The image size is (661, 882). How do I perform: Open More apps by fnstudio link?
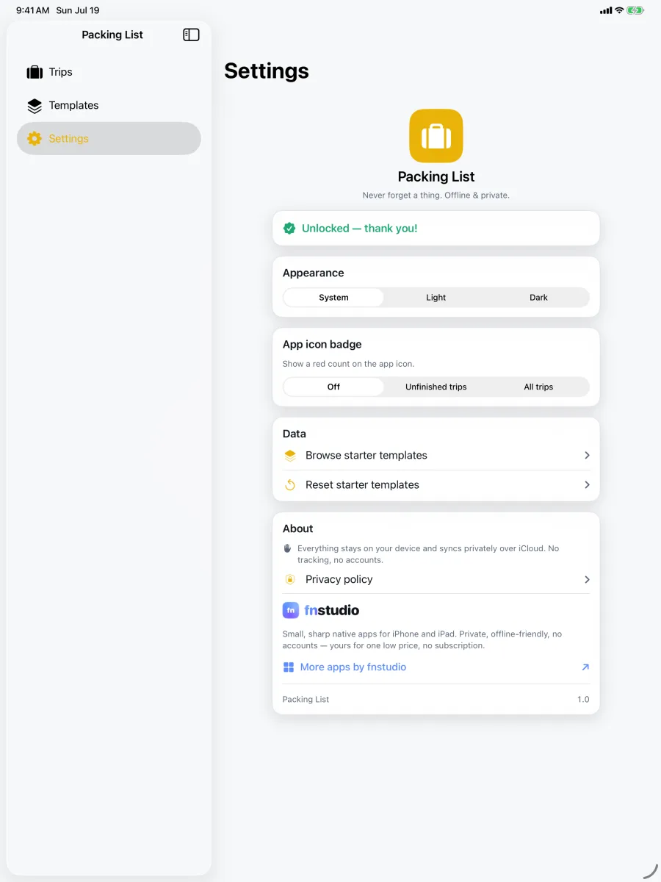(436, 667)
